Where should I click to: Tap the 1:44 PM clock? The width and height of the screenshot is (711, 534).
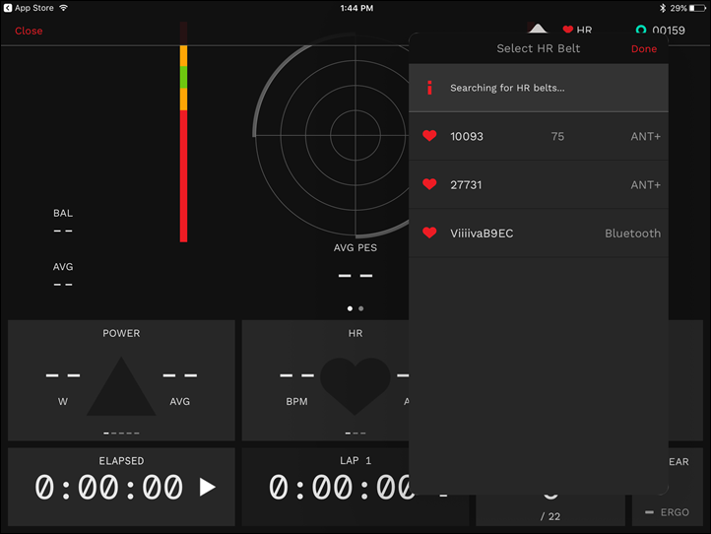[x=356, y=8]
